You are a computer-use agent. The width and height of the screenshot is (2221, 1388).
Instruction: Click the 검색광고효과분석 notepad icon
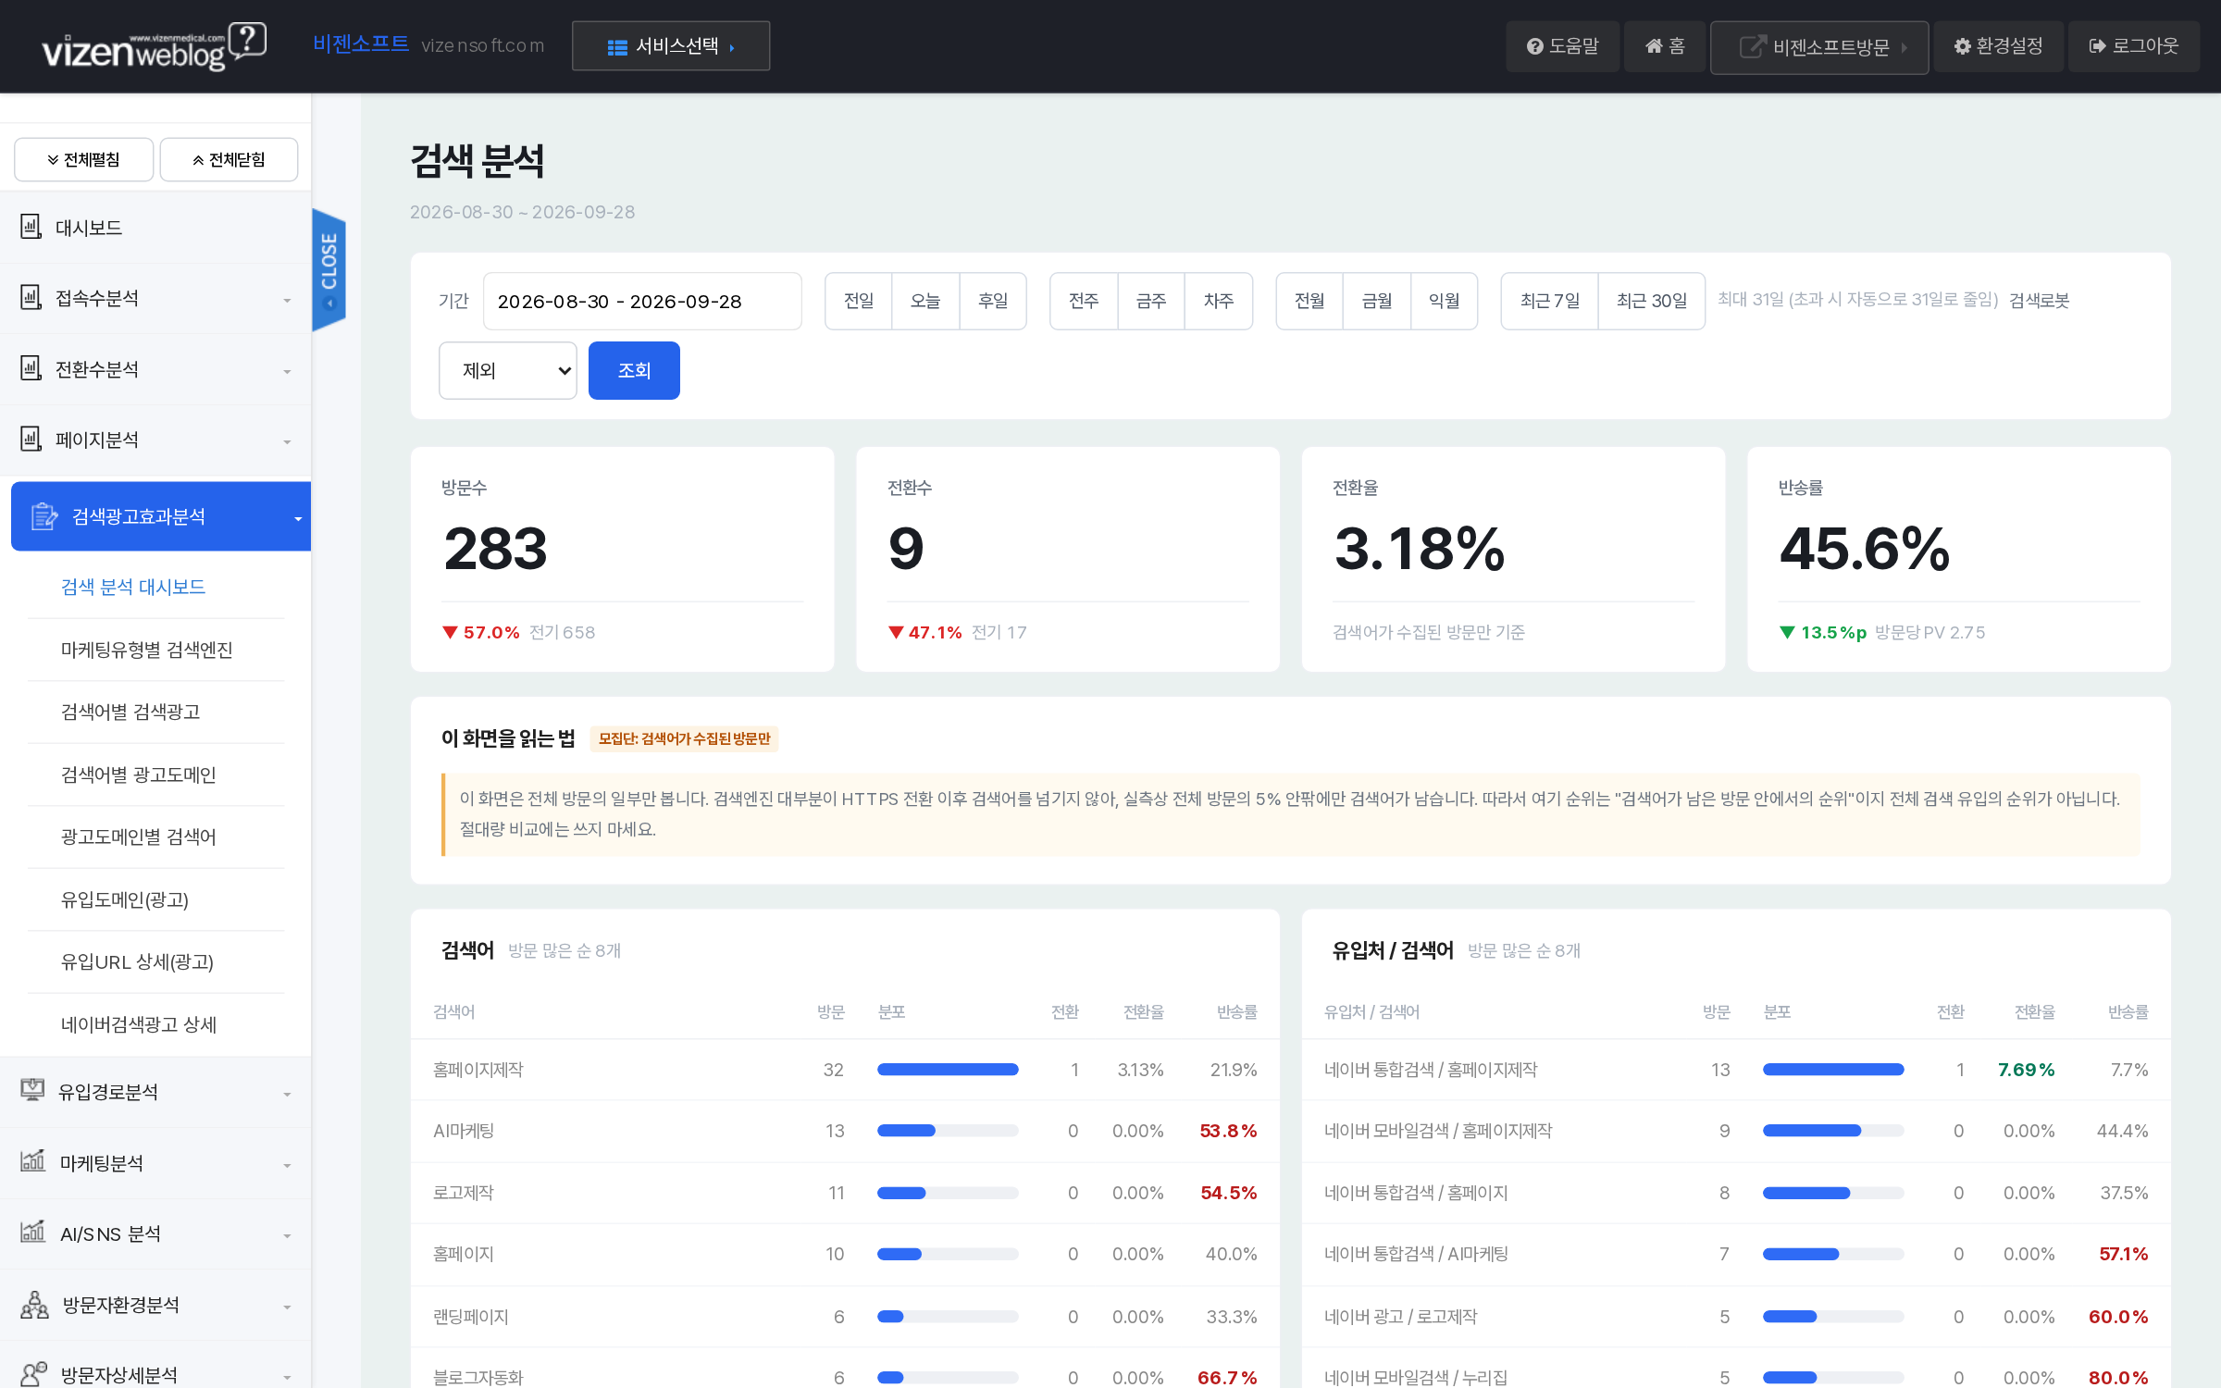pyautogui.click(x=43, y=516)
